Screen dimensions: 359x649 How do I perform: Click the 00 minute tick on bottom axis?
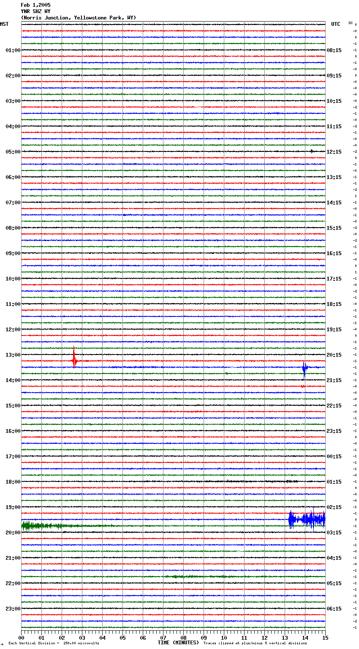[21, 638]
